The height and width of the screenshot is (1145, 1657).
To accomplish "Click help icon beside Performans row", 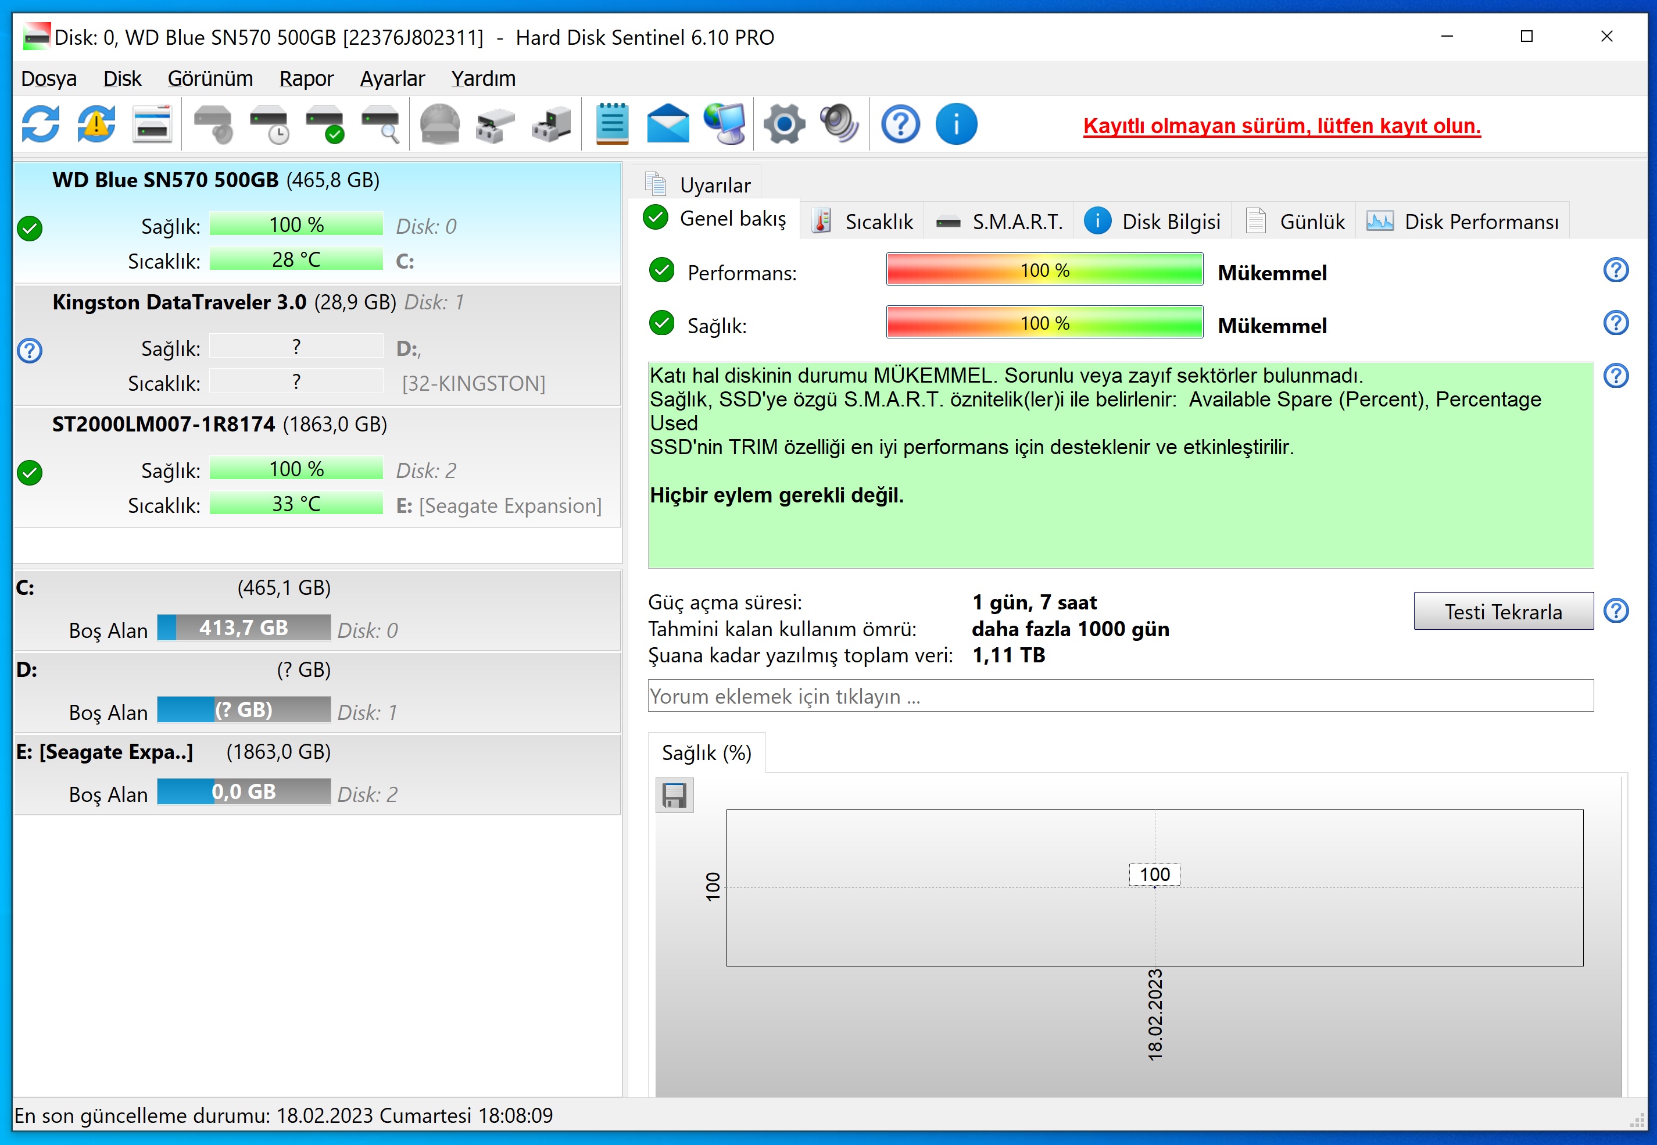I will click(x=1615, y=270).
